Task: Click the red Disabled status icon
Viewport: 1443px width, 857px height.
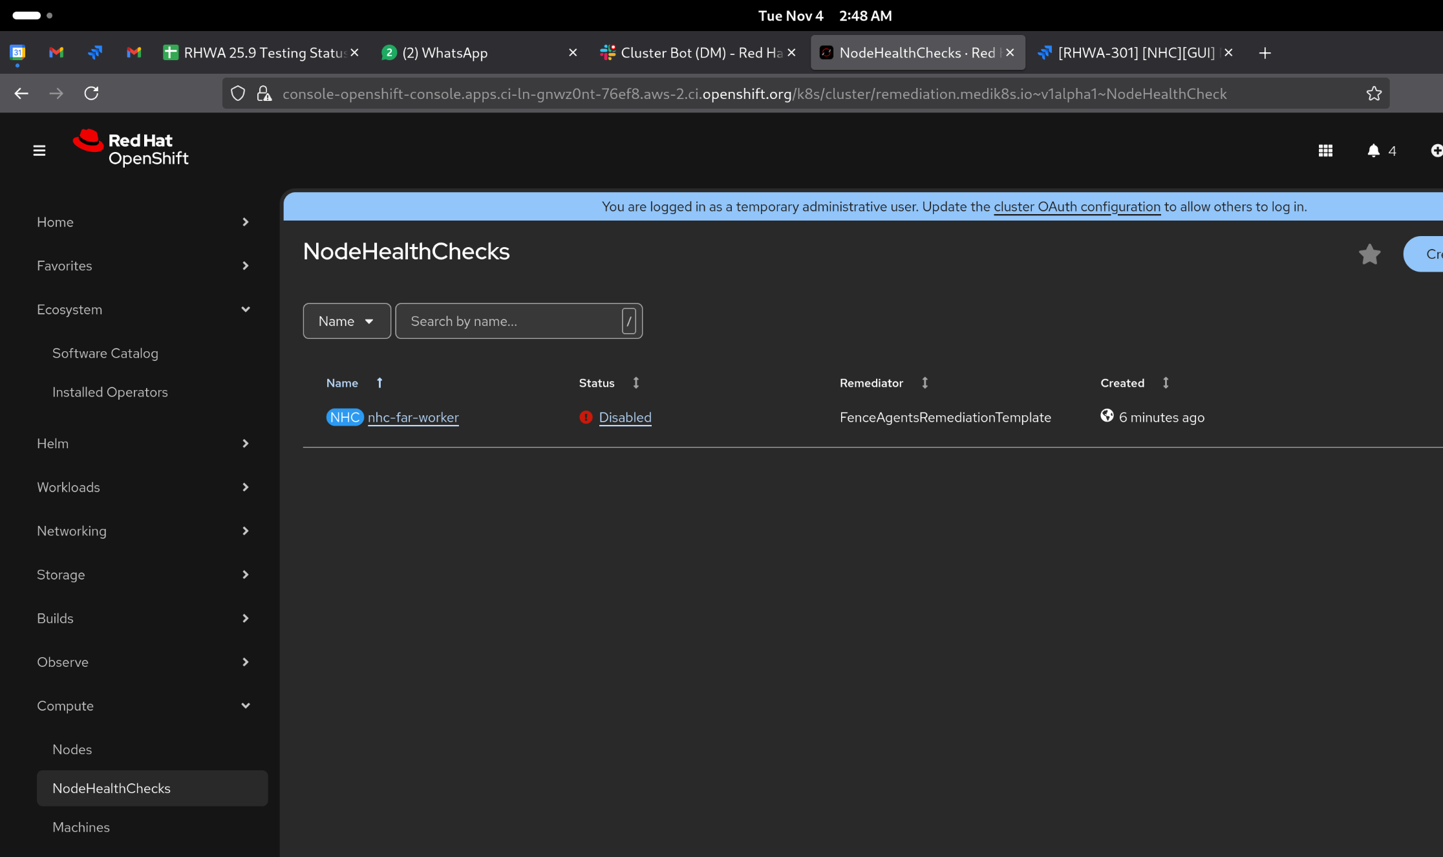Action: pos(586,418)
